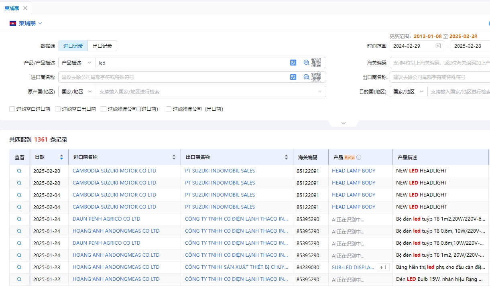
Task: Focus the product description input containing led
Action: click(192, 63)
